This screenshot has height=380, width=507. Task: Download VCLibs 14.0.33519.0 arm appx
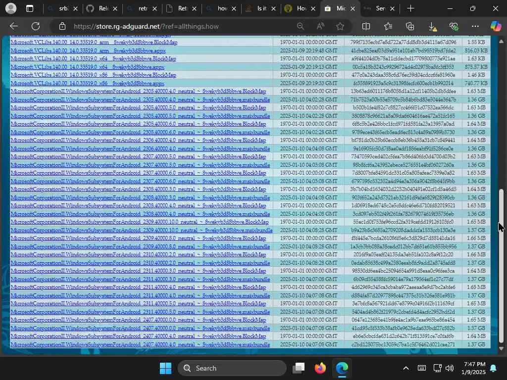(88, 51)
